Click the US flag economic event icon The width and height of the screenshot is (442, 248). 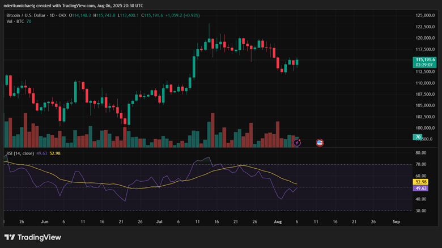(x=319, y=143)
